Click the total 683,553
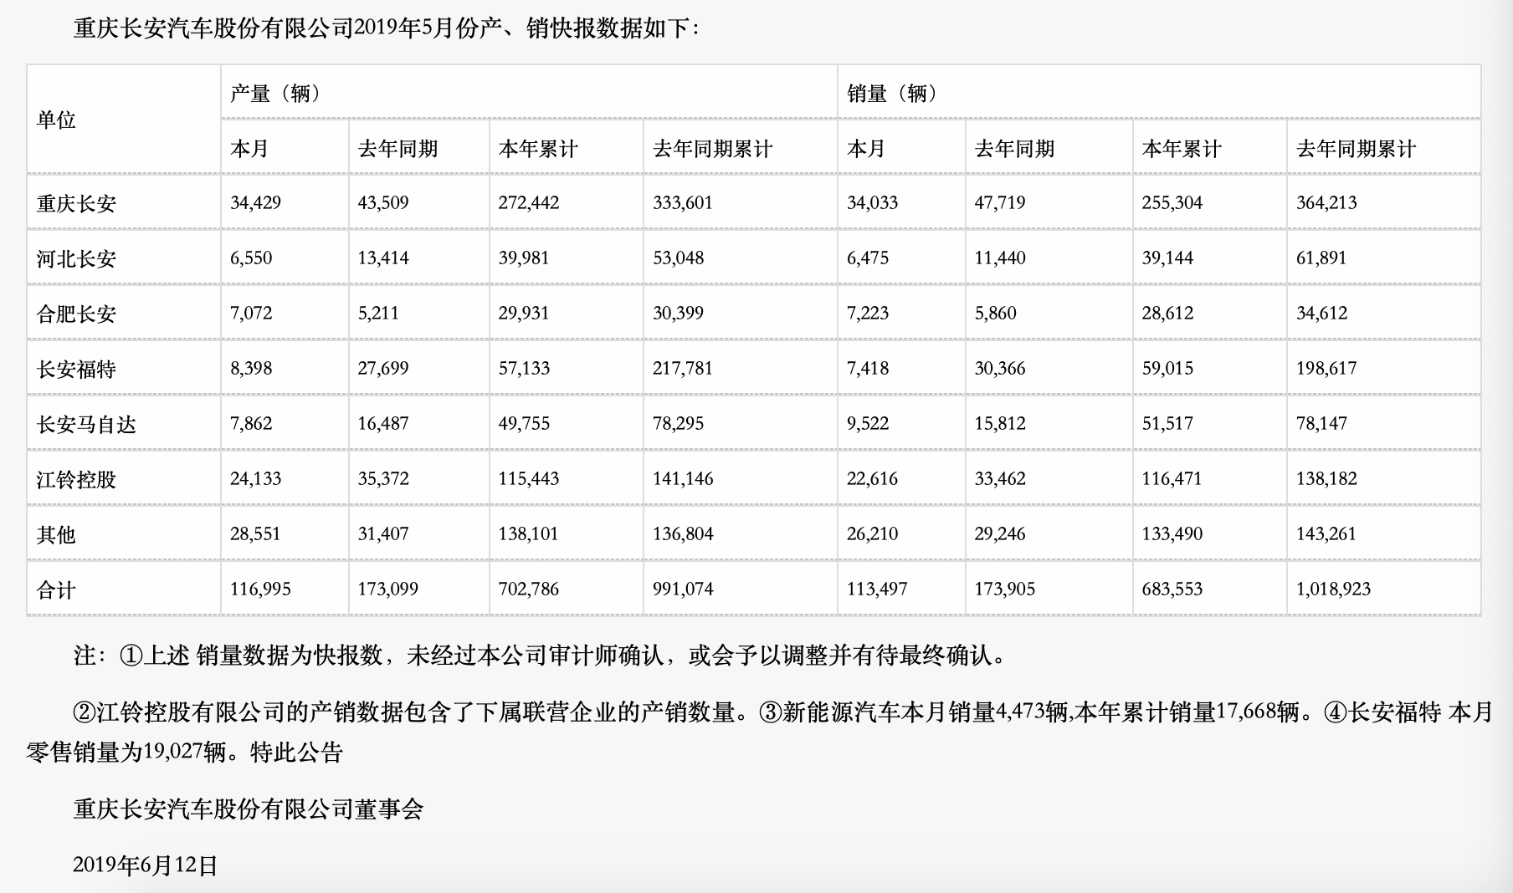The image size is (1513, 893). point(1172,589)
